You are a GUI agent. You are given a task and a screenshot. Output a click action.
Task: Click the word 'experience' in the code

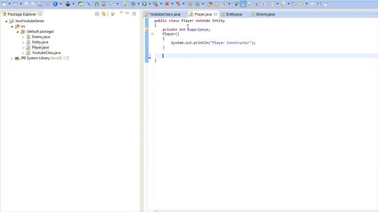tap(198, 29)
